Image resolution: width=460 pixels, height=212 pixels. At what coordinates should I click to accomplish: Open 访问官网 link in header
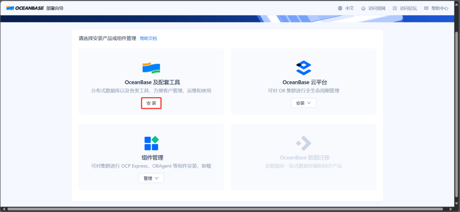point(377,8)
